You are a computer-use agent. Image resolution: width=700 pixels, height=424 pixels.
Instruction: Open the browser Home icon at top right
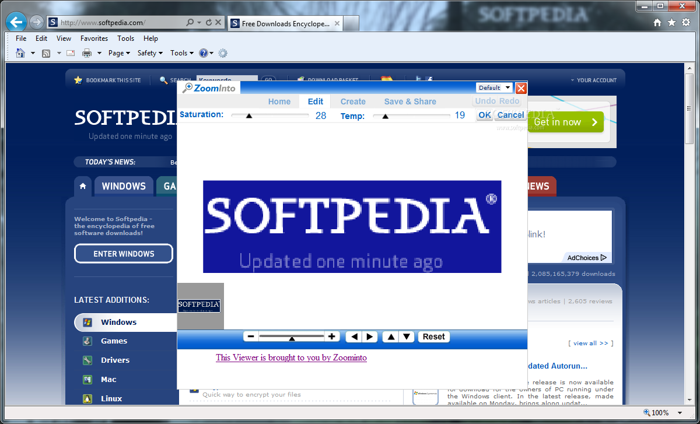657,22
